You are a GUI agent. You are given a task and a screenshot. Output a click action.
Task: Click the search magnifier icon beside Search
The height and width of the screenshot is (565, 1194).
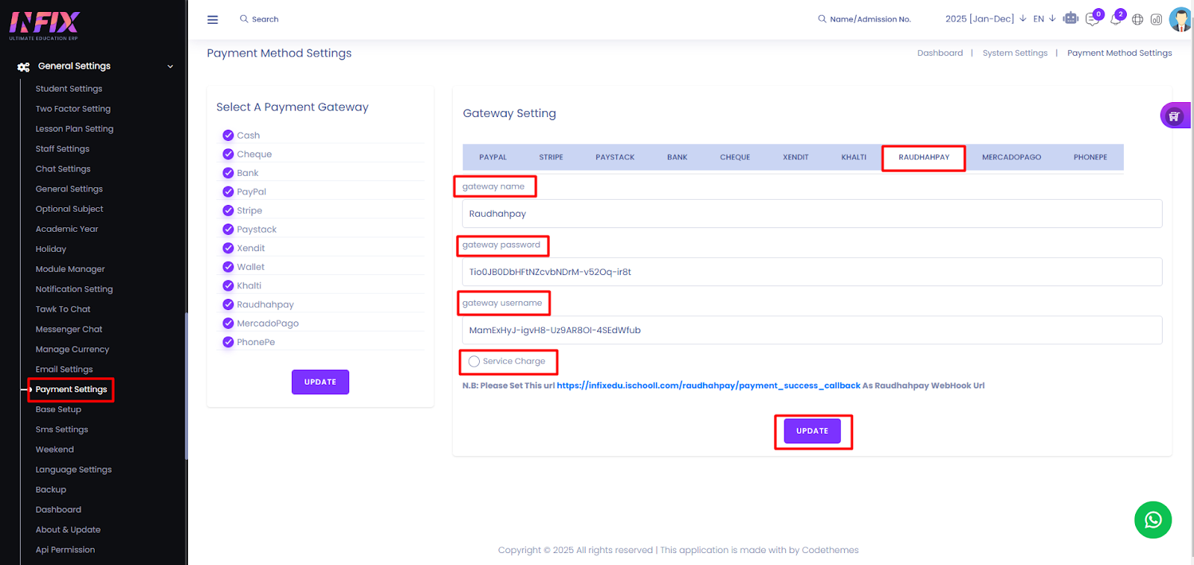click(244, 19)
